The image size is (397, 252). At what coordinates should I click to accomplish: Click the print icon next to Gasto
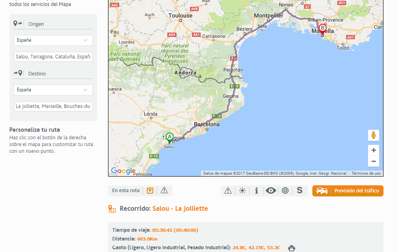[291, 248]
